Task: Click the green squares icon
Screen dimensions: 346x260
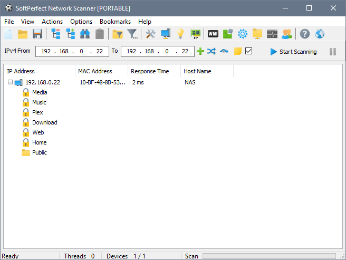Action: [x=228, y=34]
